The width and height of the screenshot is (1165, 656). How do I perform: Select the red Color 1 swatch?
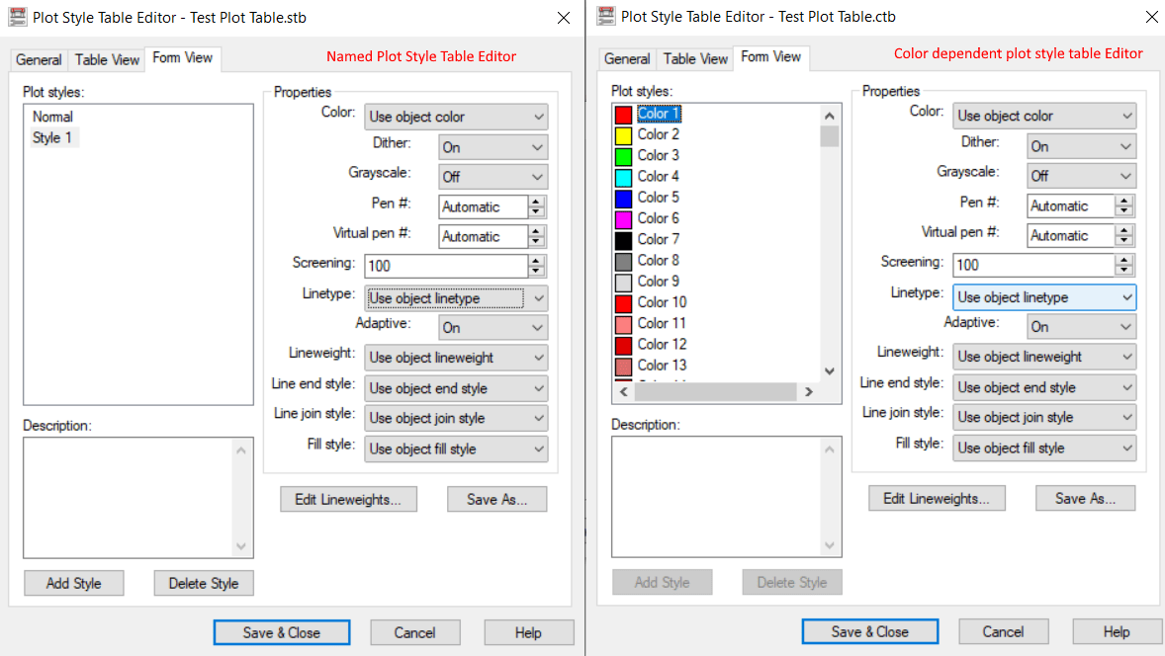(x=623, y=115)
